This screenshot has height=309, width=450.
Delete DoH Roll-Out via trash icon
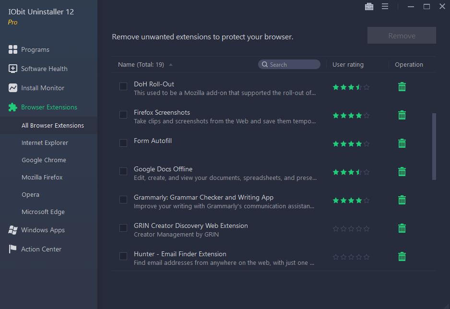tap(402, 87)
